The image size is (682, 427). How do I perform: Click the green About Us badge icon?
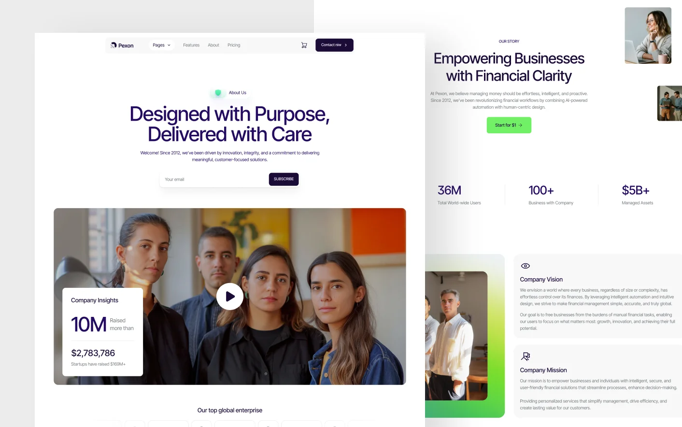click(218, 93)
